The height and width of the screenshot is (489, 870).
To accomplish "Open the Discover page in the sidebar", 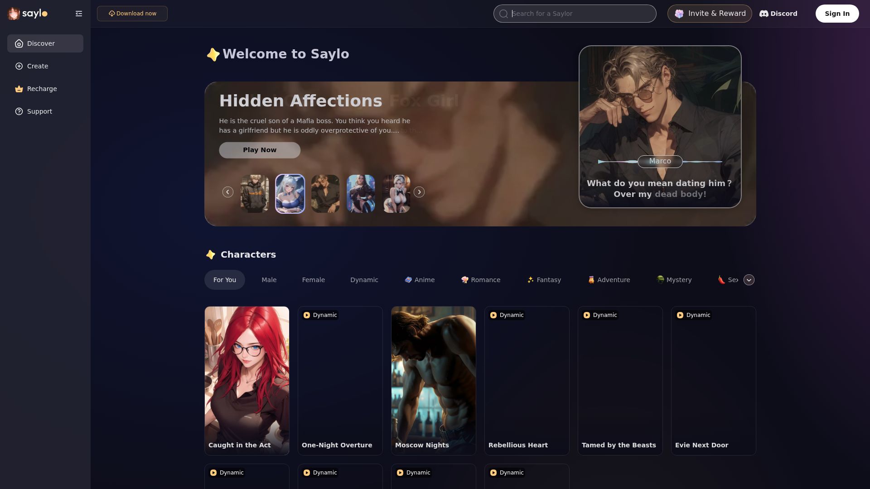I will point(45,43).
